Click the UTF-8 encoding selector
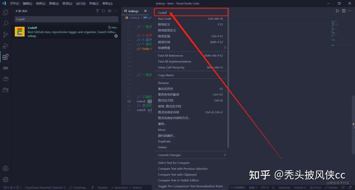Viewport: 355px width, 190px height. click(x=265, y=187)
